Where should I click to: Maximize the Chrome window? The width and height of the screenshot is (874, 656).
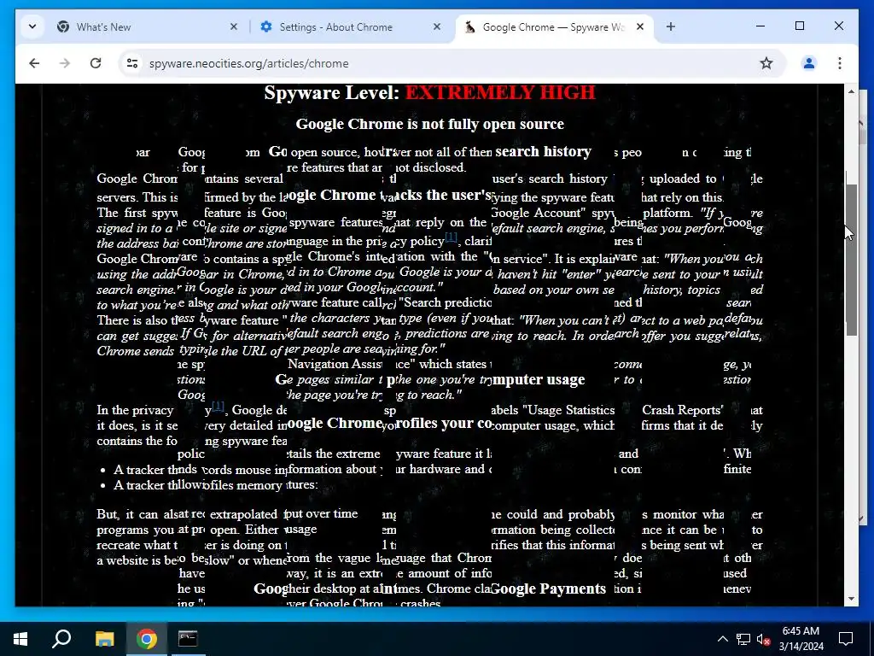tap(799, 26)
